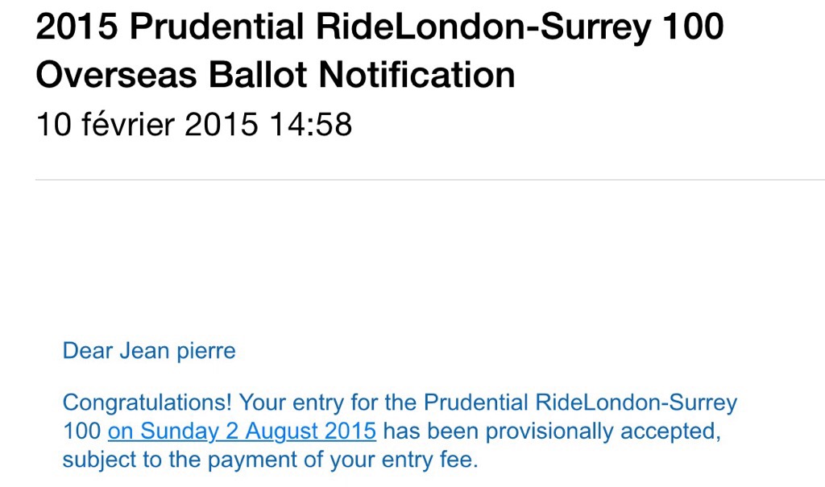Screen dimensions: 825x487
Task: Click the date "10 février 2015"
Action: [x=147, y=125]
